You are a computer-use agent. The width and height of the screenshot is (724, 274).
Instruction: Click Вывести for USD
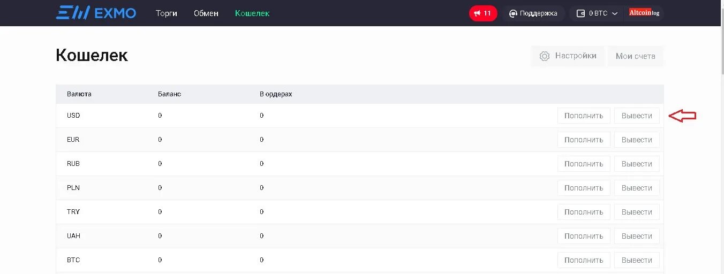point(637,116)
